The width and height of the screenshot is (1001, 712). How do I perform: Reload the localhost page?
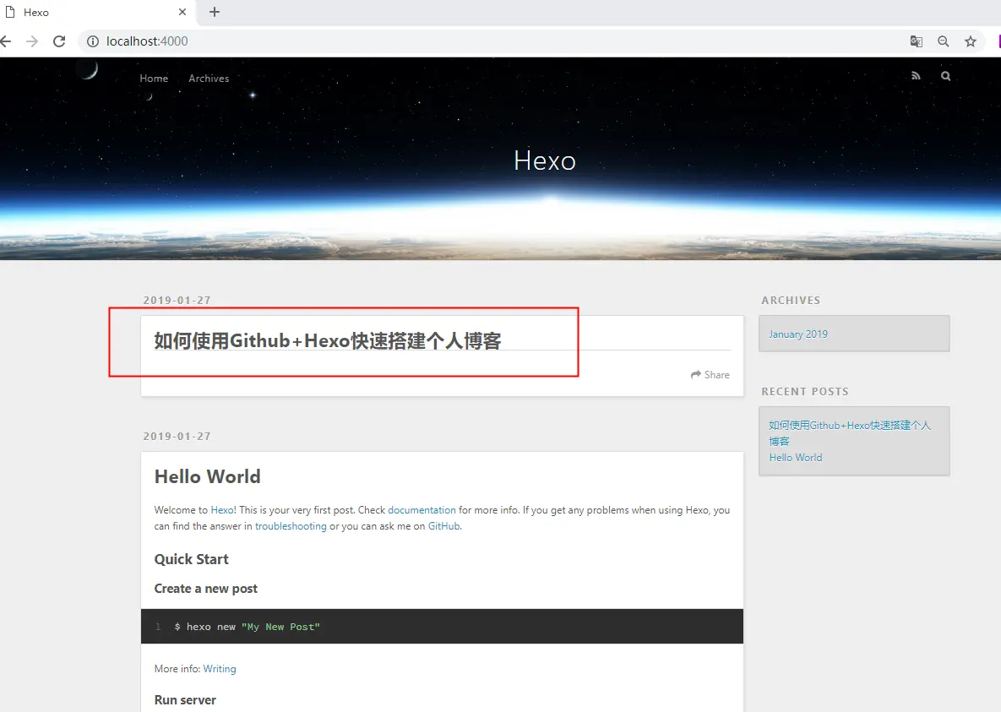pos(59,41)
